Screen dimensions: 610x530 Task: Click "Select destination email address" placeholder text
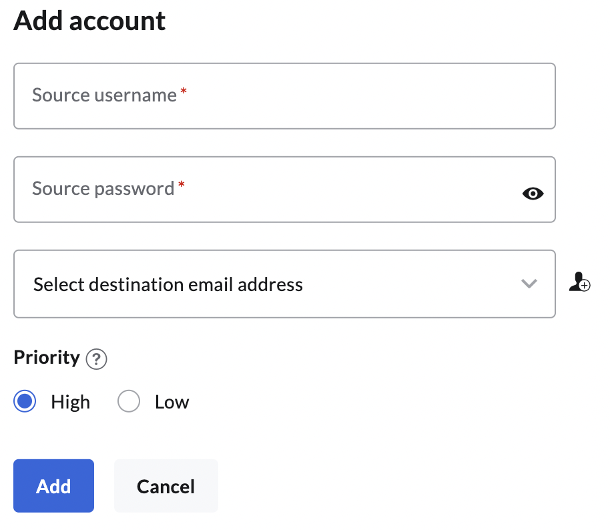(168, 285)
